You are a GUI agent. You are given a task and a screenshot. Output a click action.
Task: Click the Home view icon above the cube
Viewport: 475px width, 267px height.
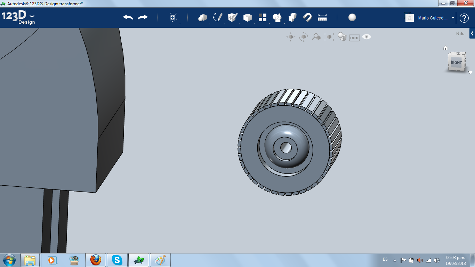point(445,48)
